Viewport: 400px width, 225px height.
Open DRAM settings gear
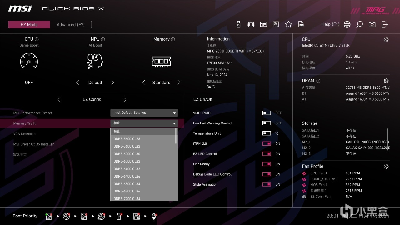[x=386, y=81]
